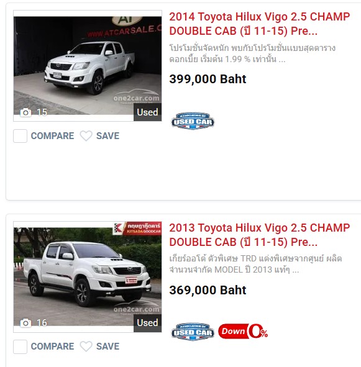Screen dimensions: 361x367
Task: Click the SAVE text on the second listing
Action: click(107, 347)
